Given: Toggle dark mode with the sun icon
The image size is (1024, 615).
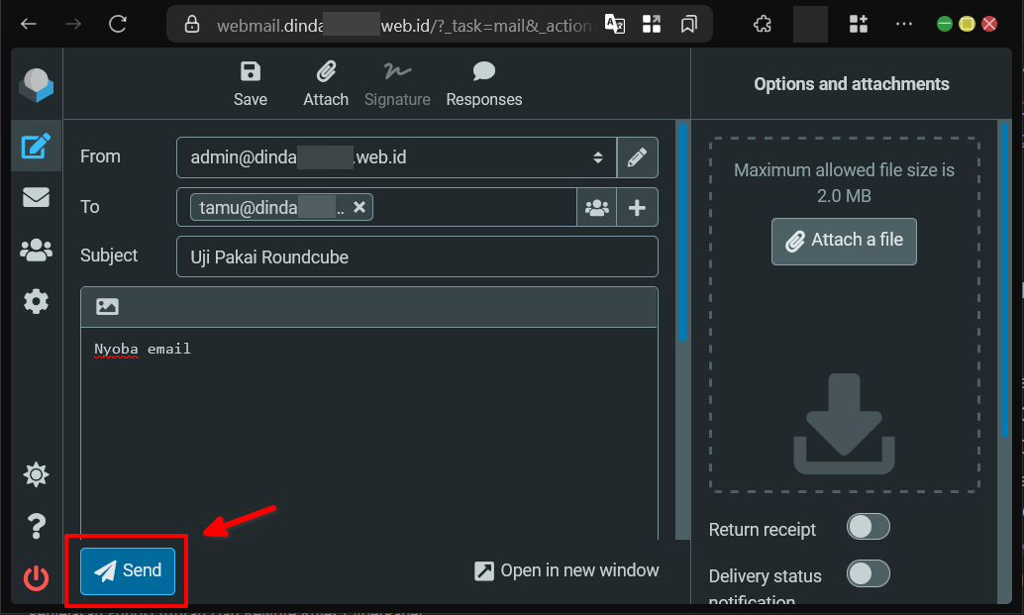Looking at the screenshot, I should click(36, 475).
